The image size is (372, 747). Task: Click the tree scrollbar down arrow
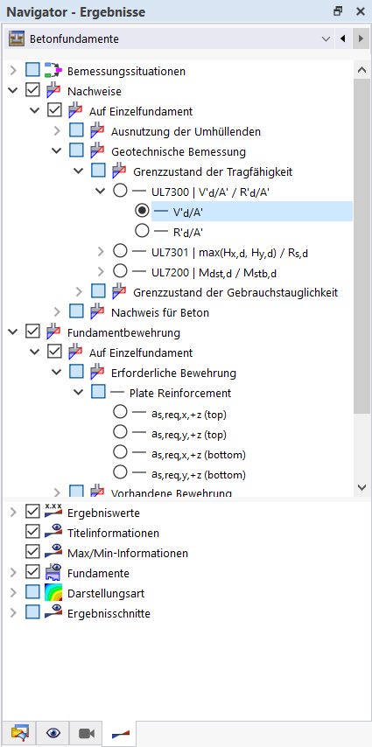[361, 487]
